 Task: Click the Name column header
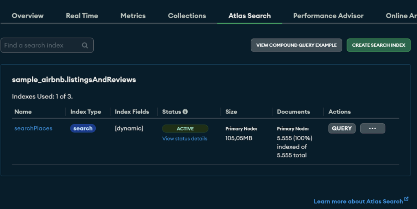click(23, 111)
